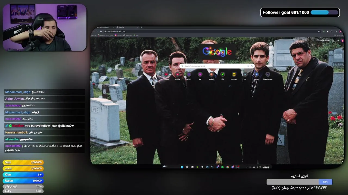Click the Rastin 100,000 donor bar
The width and height of the screenshot is (348, 195).
[x=23, y=181]
